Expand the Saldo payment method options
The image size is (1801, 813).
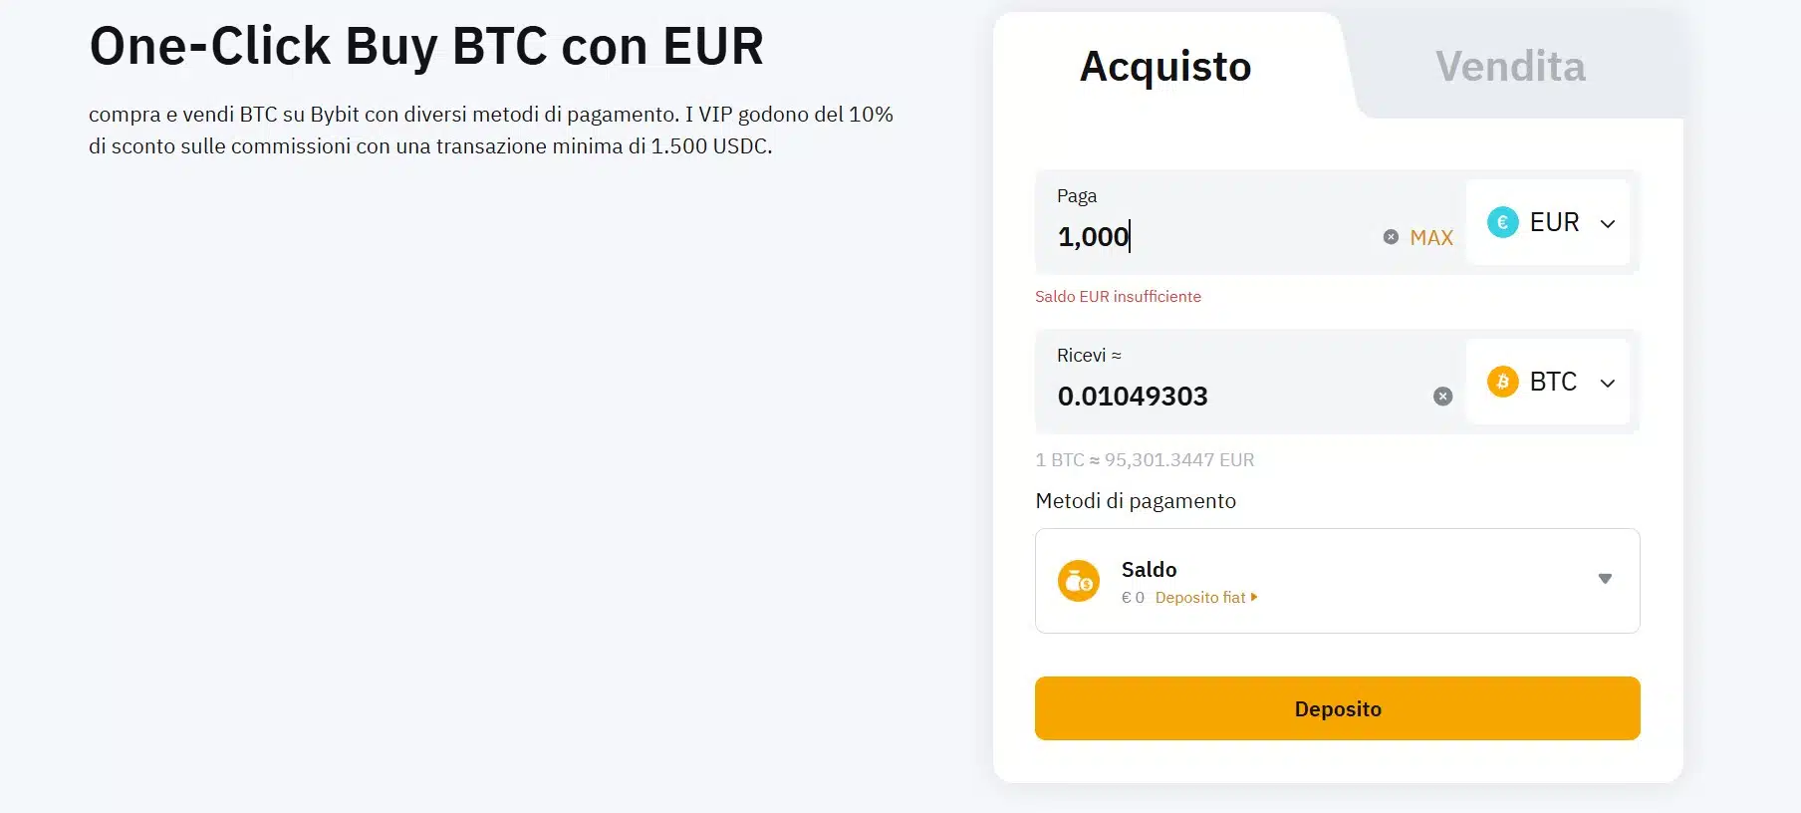point(1605,578)
